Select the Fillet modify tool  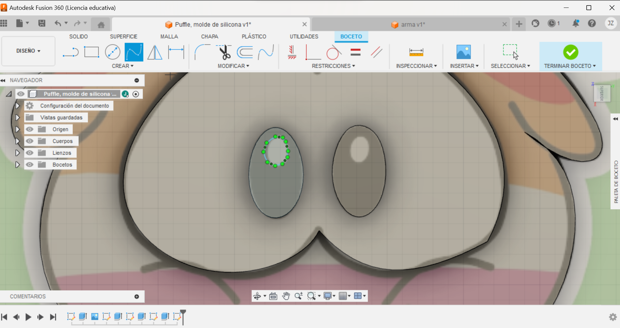[202, 52]
